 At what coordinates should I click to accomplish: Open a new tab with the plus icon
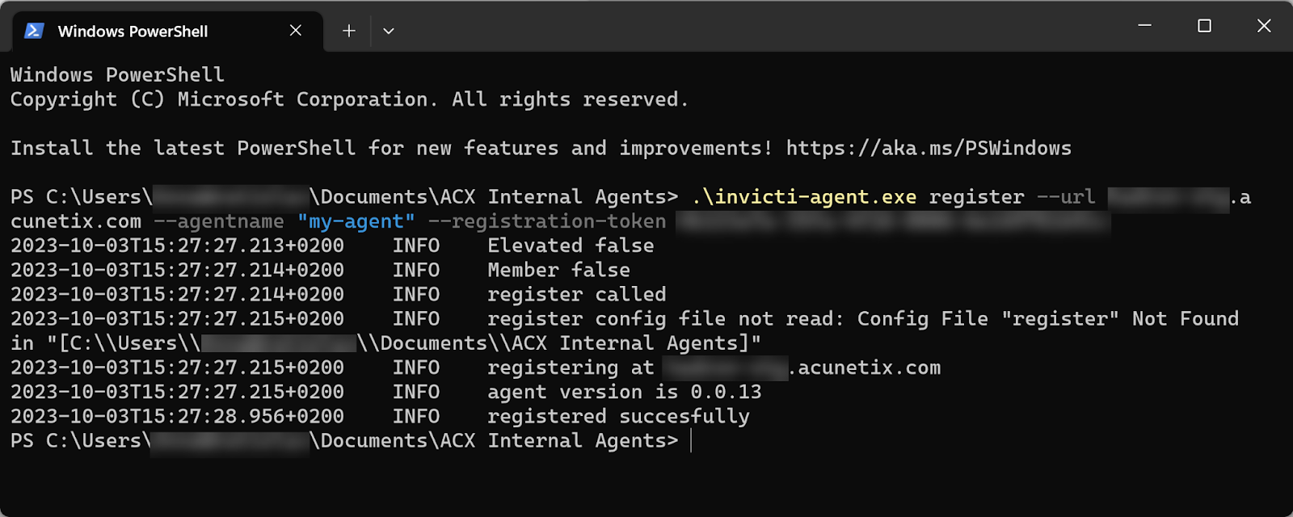coord(349,31)
